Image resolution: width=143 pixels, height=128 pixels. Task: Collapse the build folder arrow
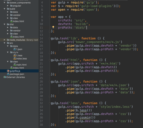point(4,9)
